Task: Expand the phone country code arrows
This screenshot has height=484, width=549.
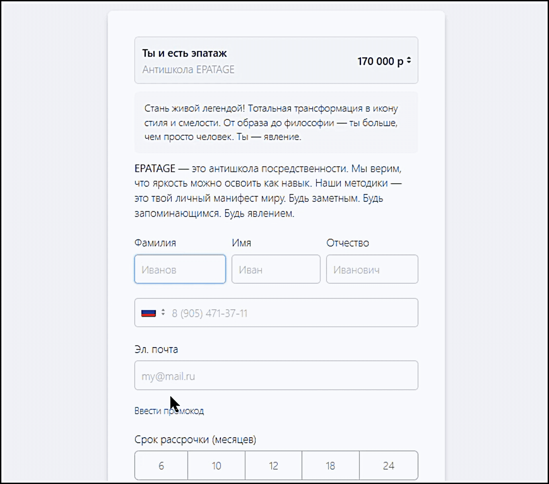Action: tap(163, 313)
